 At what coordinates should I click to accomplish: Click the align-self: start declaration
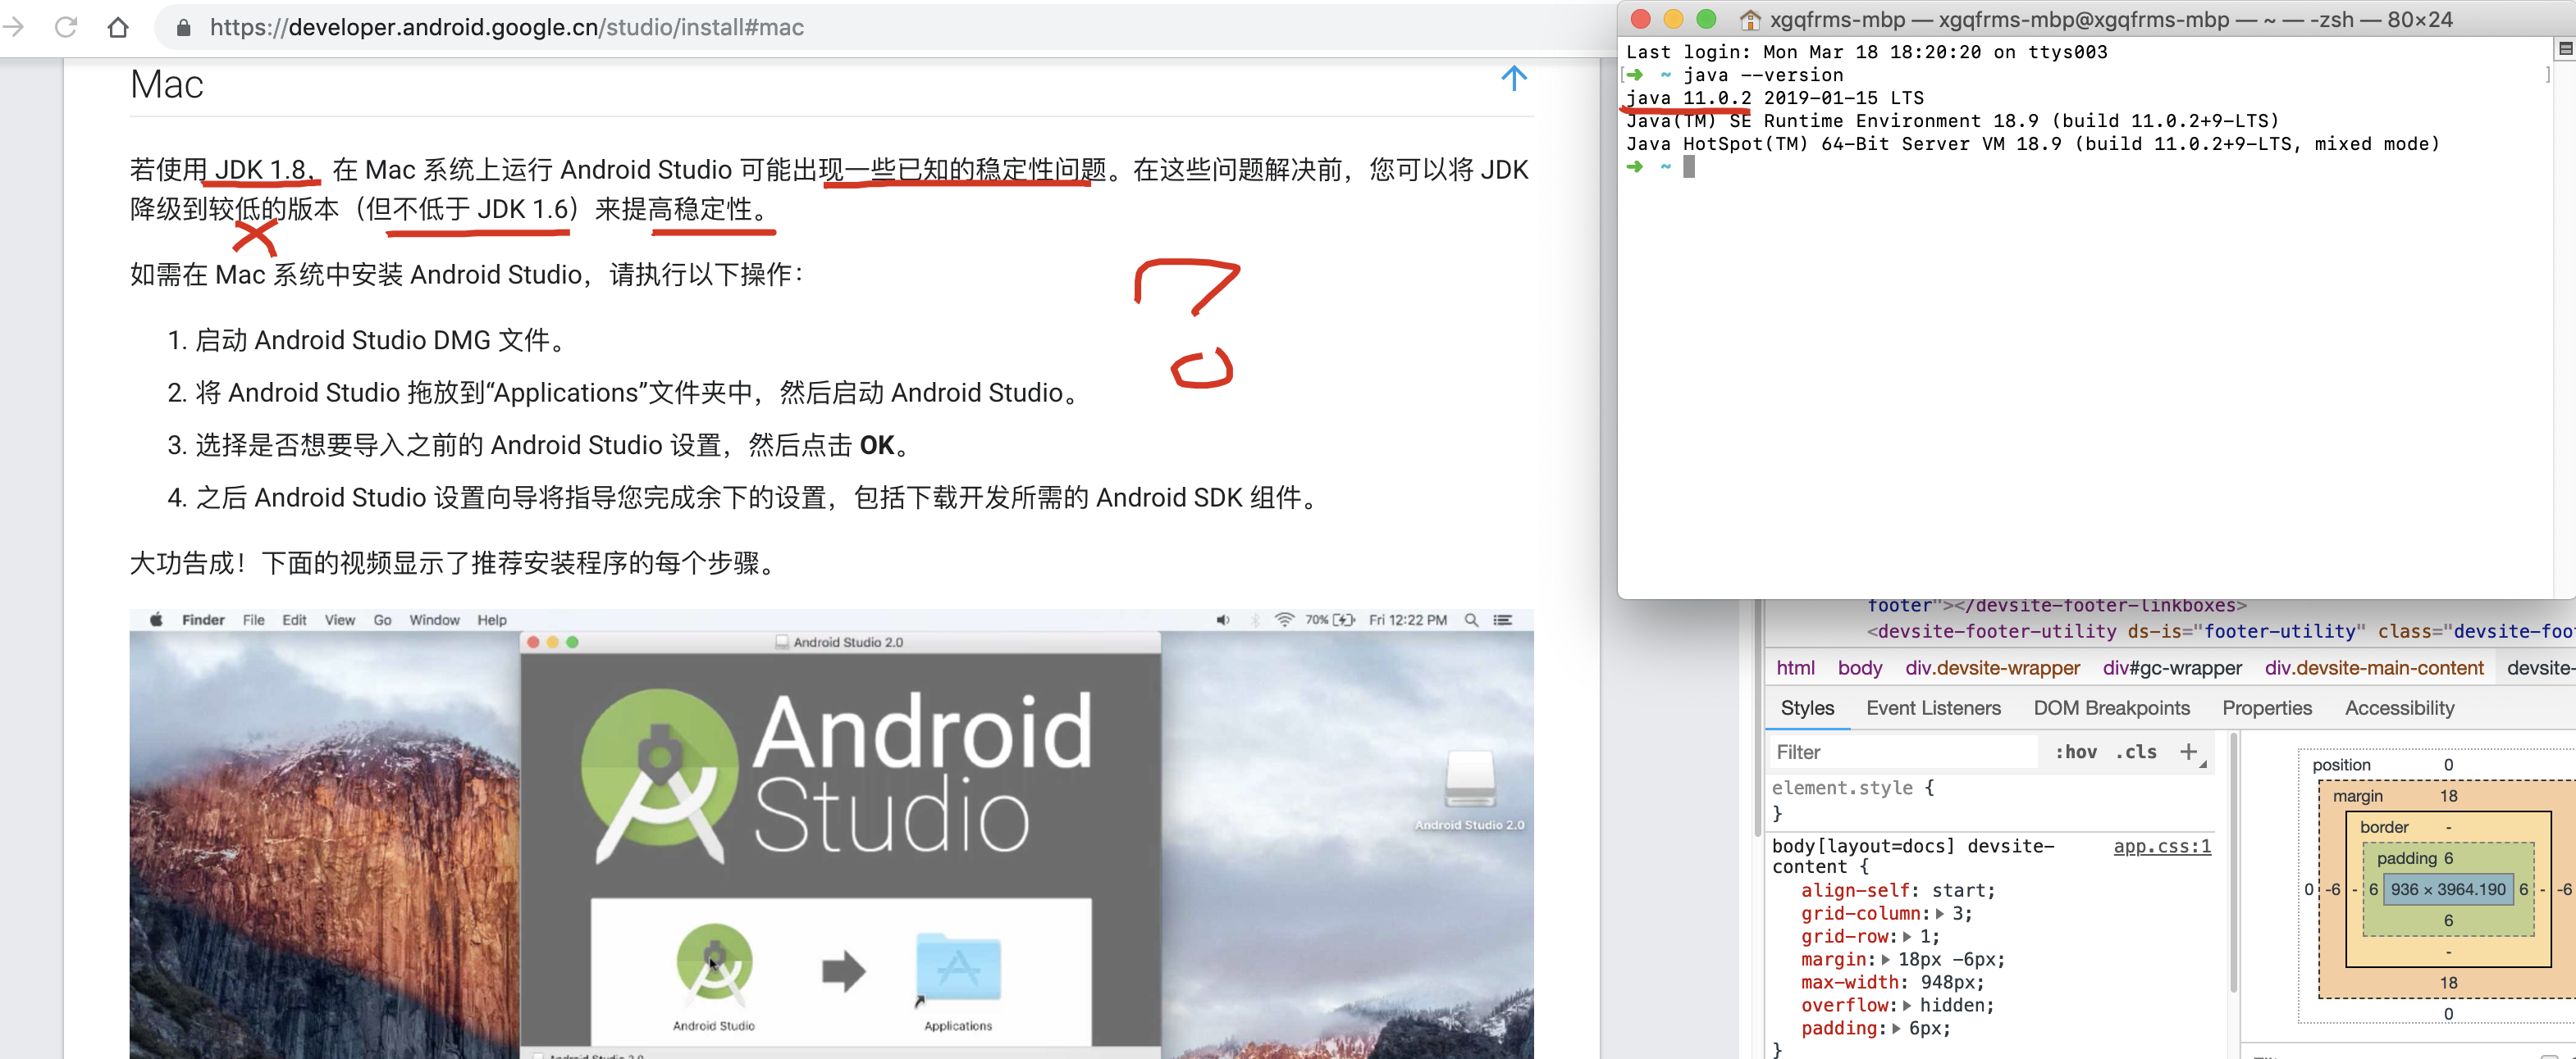(1897, 890)
